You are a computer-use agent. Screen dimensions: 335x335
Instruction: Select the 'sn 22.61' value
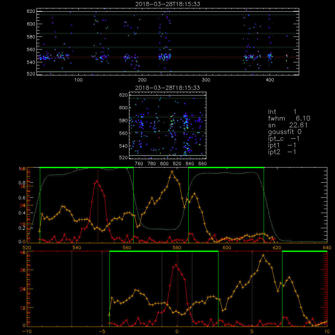pos(288,125)
